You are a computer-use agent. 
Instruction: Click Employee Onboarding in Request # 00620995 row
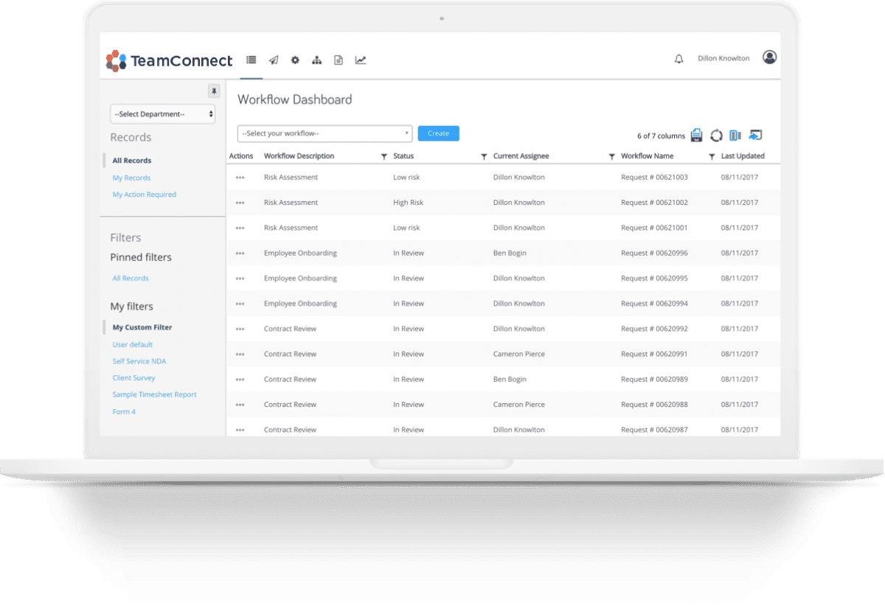coord(300,279)
